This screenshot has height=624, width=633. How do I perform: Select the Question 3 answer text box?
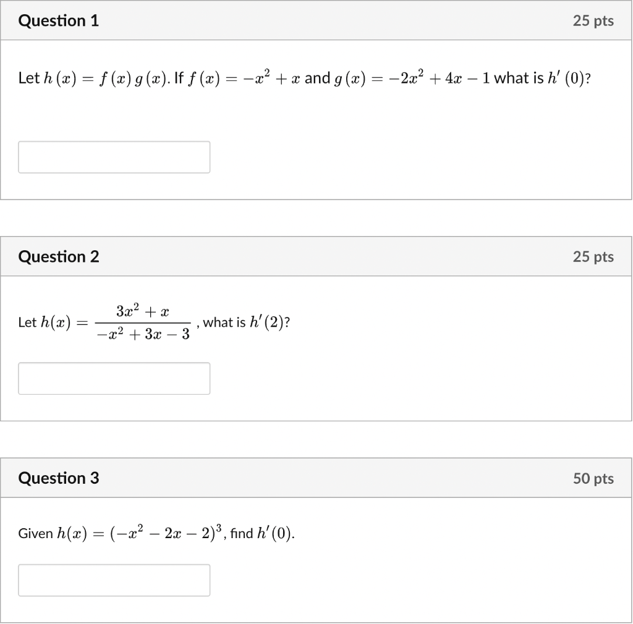pyautogui.click(x=114, y=580)
